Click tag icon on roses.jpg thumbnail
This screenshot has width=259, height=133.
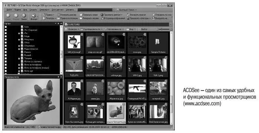click(x=145, y=34)
